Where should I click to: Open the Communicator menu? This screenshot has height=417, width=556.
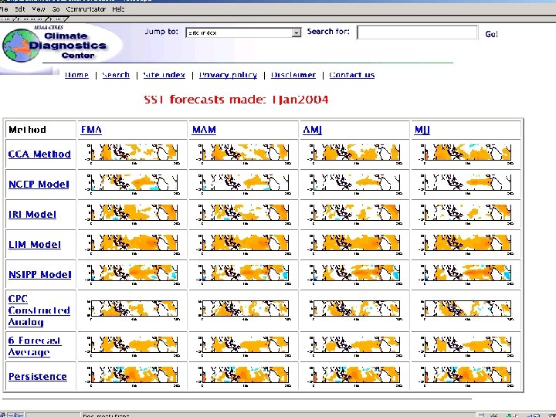coord(86,9)
